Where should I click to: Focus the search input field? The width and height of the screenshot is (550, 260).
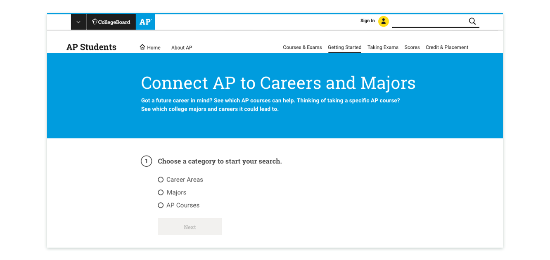pyautogui.click(x=429, y=21)
